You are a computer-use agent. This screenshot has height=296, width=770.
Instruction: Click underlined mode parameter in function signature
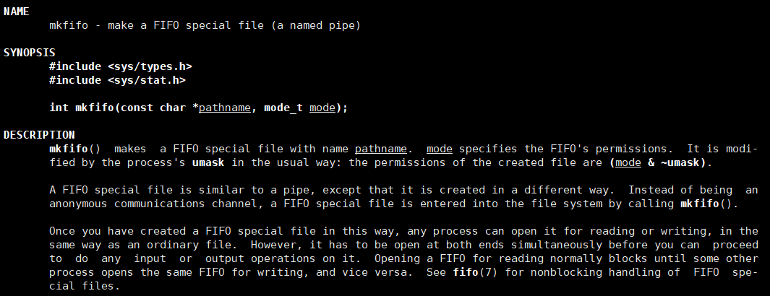pos(322,108)
